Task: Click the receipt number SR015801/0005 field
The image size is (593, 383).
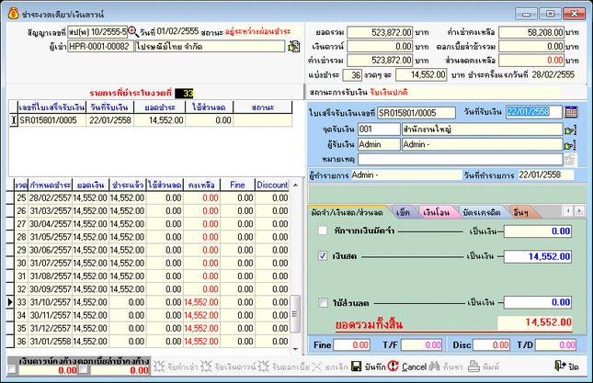Action: (416, 113)
